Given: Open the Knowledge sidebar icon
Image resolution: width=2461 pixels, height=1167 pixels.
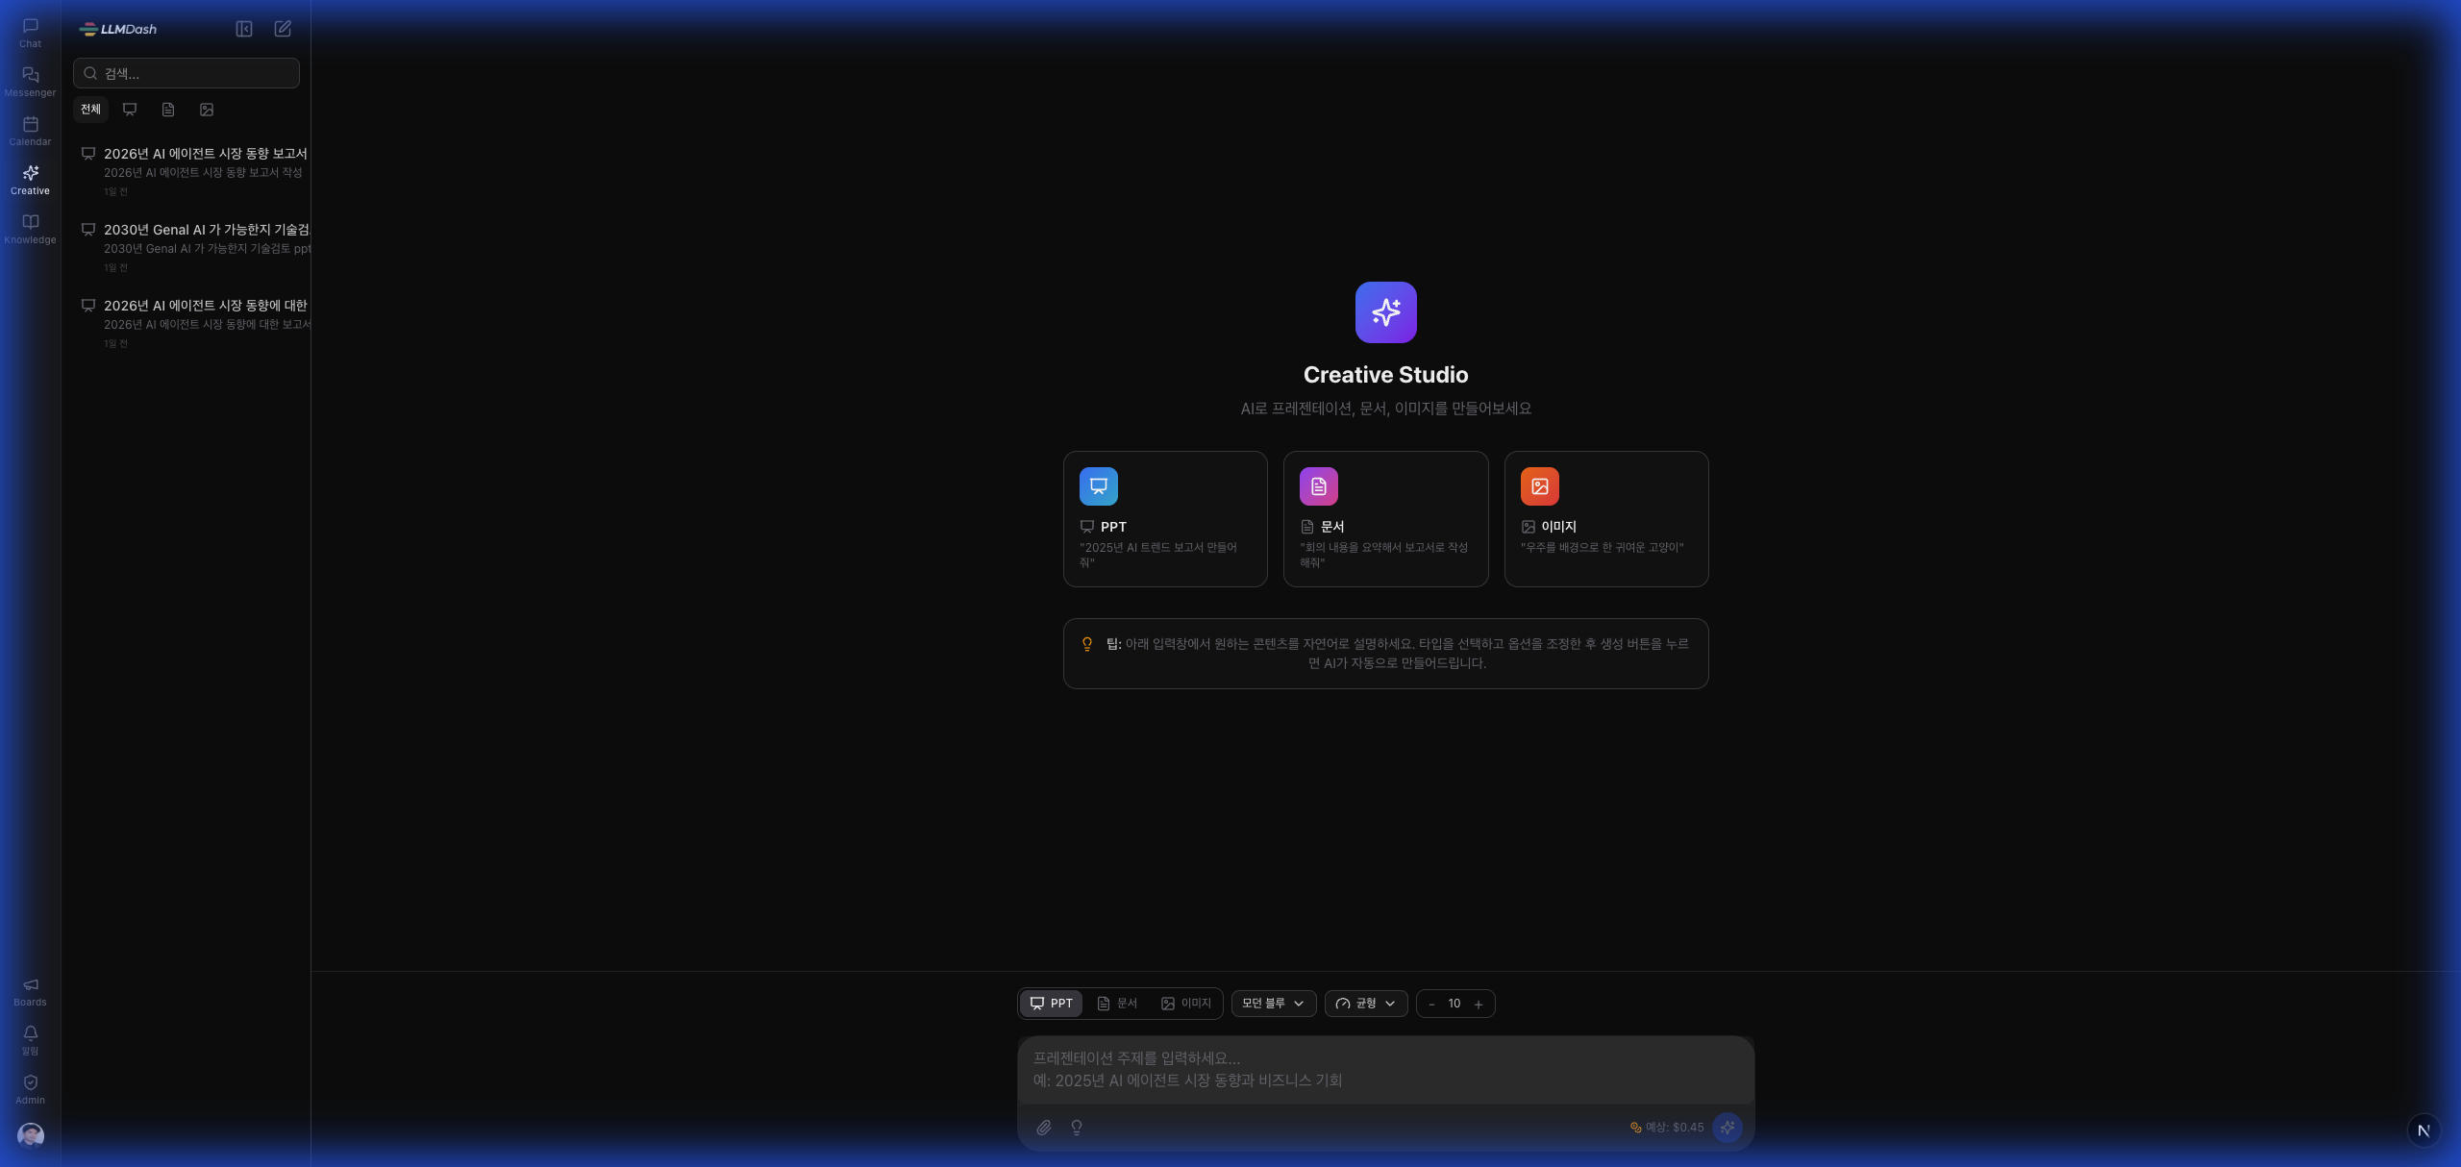Looking at the screenshot, I should pyautogui.click(x=30, y=228).
